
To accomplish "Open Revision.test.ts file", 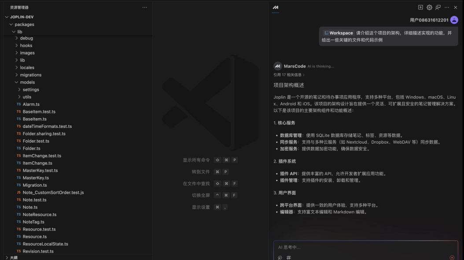I will point(38,252).
